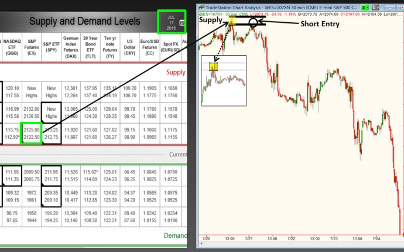The width and height of the screenshot is (404, 252).
Task: Click the chart's horizontal scroll left arrow
Action: (201, 244)
